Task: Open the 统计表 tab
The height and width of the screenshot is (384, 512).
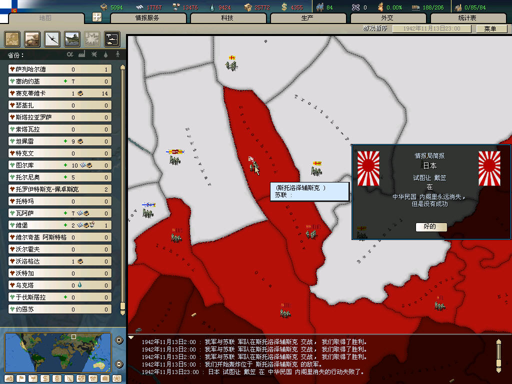Action: (468, 18)
